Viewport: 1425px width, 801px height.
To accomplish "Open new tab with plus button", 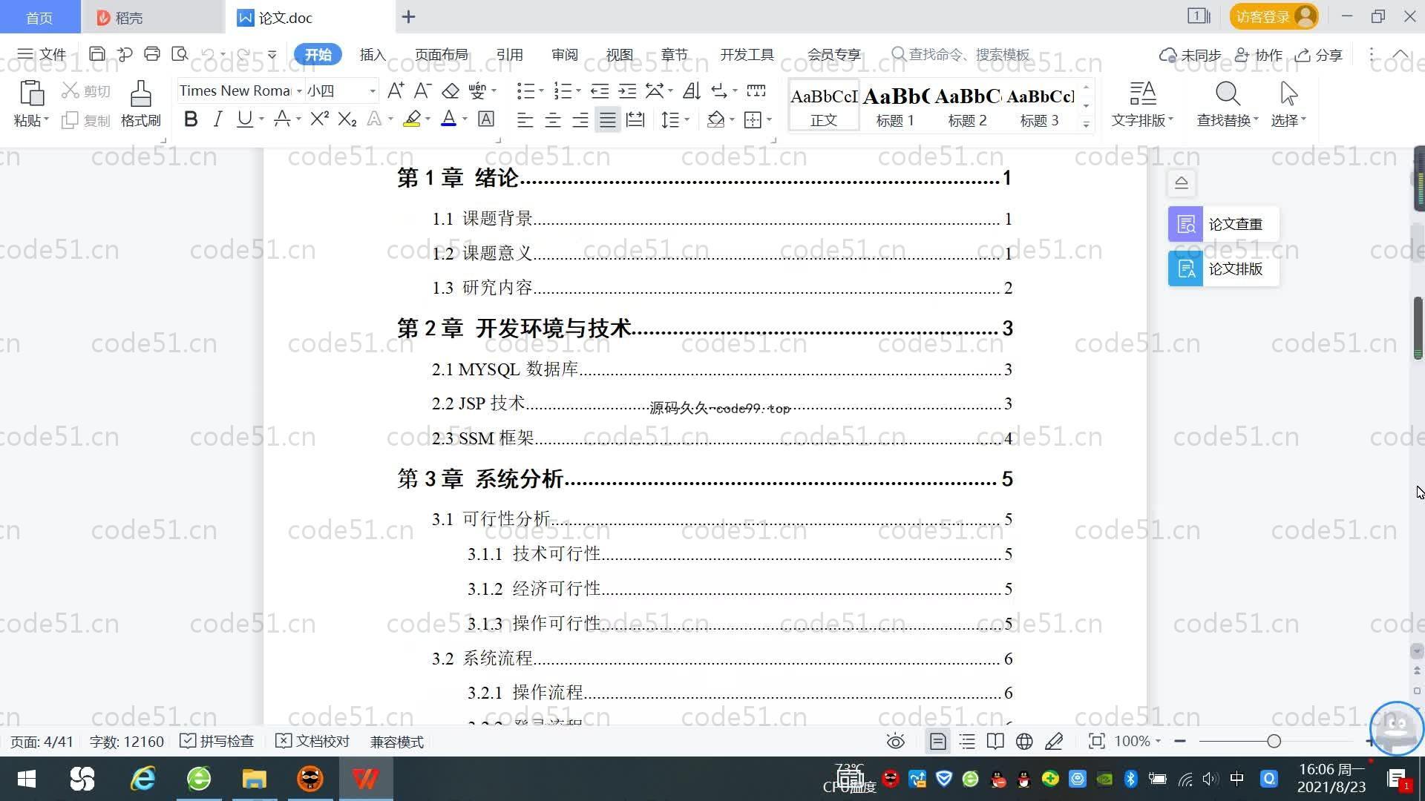I will pos(408,16).
